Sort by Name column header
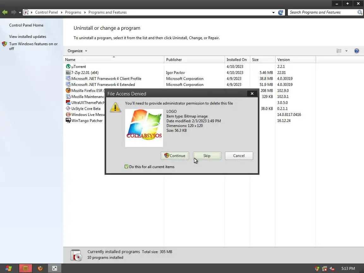 point(114,60)
